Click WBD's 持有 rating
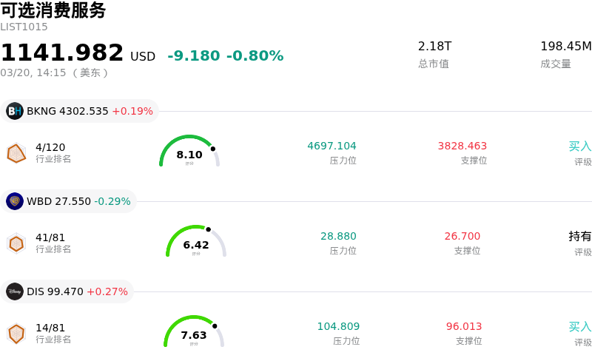This screenshot has height=361, width=592. (580, 237)
